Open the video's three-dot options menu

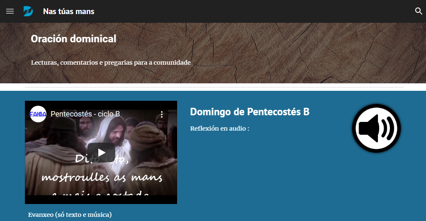(162, 114)
